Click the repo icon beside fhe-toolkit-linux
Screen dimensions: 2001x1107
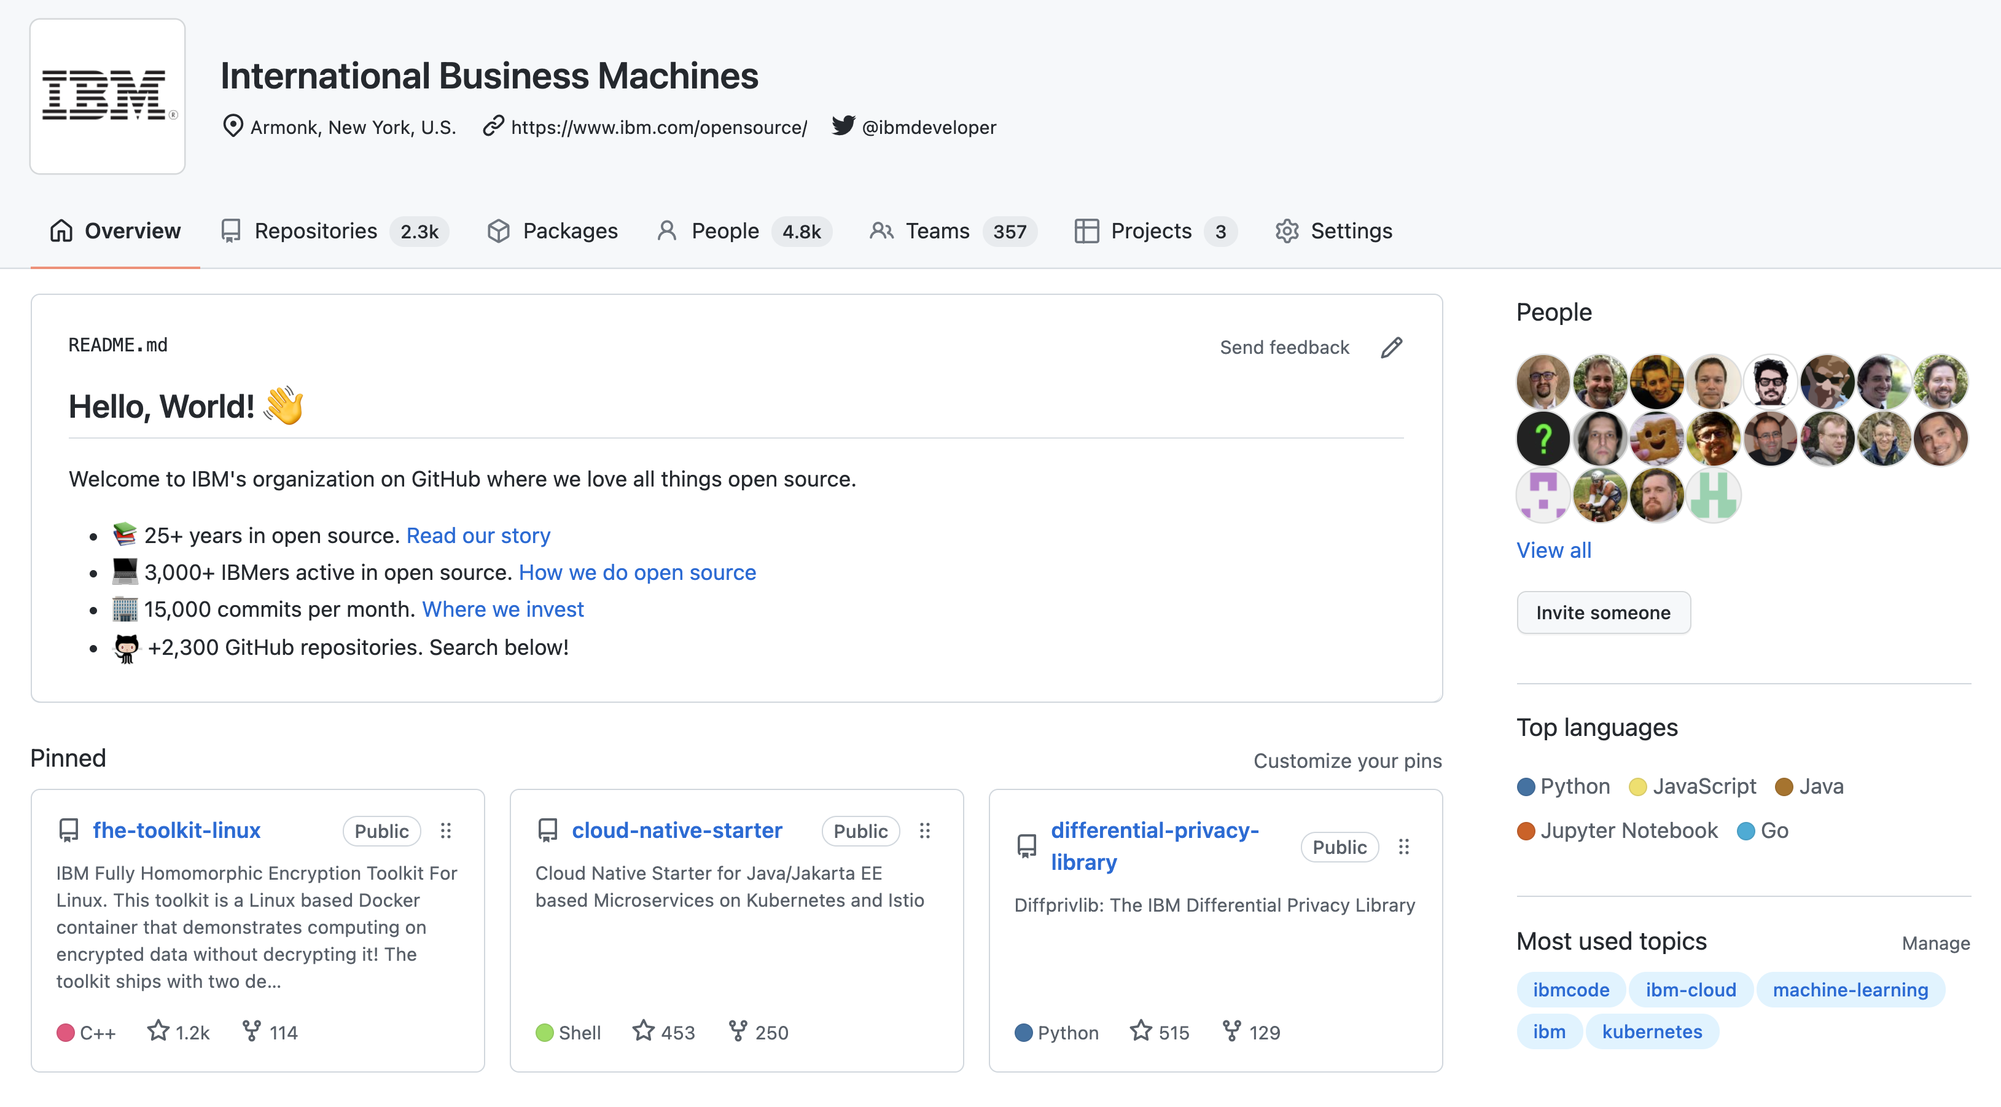coord(68,831)
